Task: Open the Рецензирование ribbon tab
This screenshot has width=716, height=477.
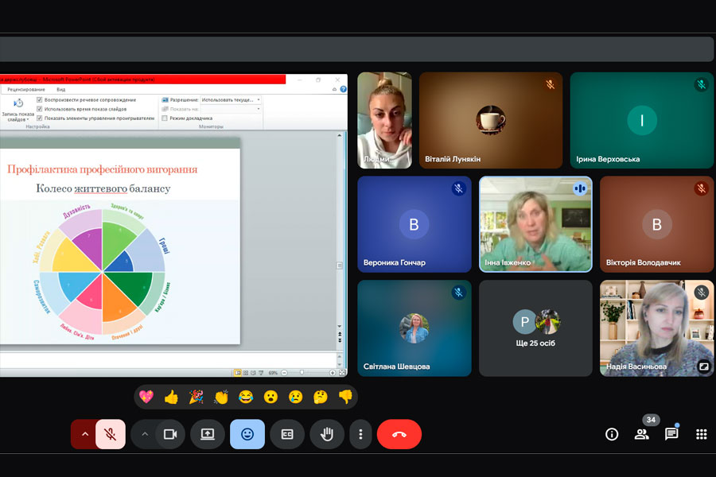Action: pos(26,90)
